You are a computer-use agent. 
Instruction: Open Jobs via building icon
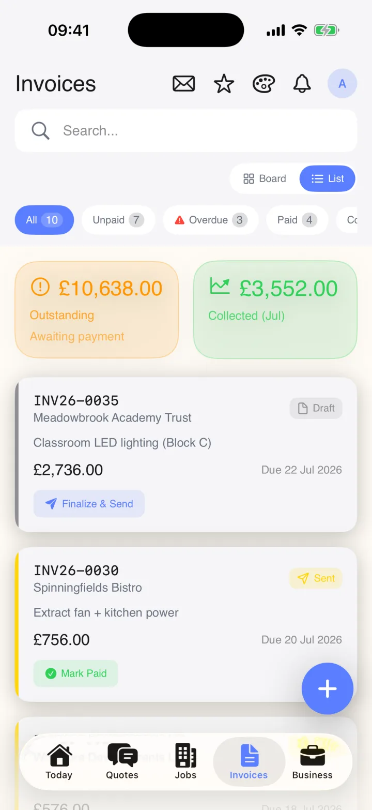pyautogui.click(x=185, y=761)
